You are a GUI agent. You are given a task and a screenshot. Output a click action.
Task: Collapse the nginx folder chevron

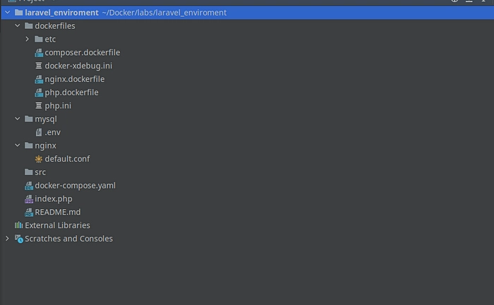[x=18, y=145]
